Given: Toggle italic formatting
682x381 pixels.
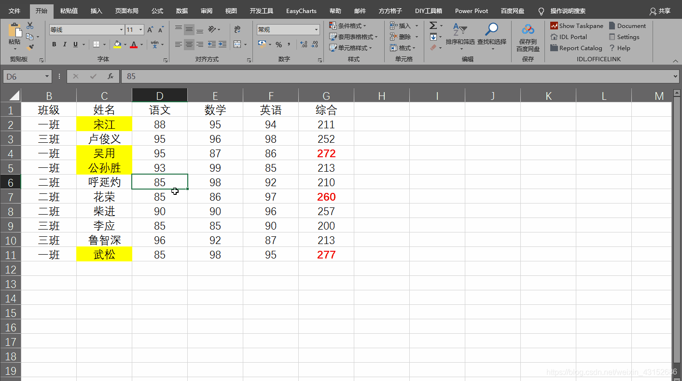Looking at the screenshot, I should 65,44.
